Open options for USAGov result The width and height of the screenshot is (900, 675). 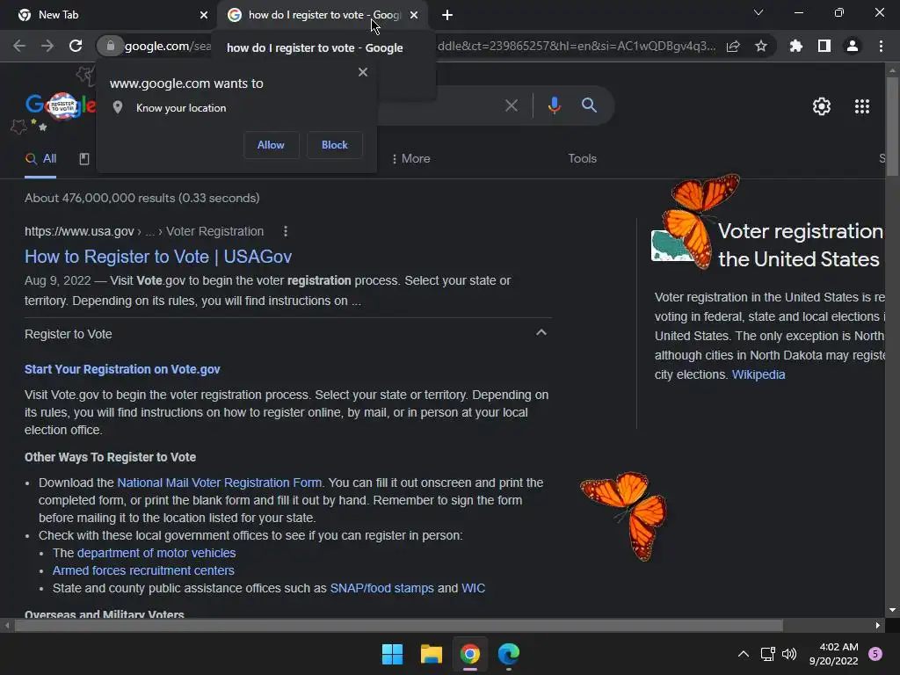click(286, 231)
